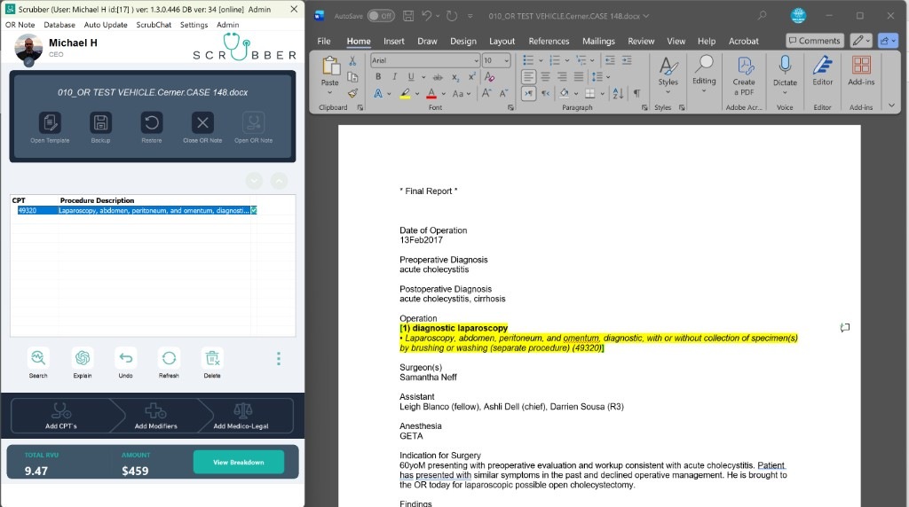Screen dimensions: 909x507
Task: Click the Open Template icon in Scrubber
Action: pyautogui.click(x=50, y=122)
